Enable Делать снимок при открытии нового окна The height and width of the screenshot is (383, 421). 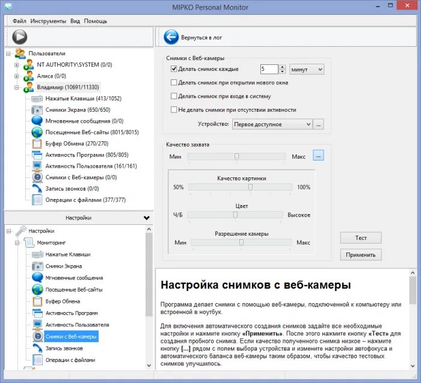coord(174,82)
